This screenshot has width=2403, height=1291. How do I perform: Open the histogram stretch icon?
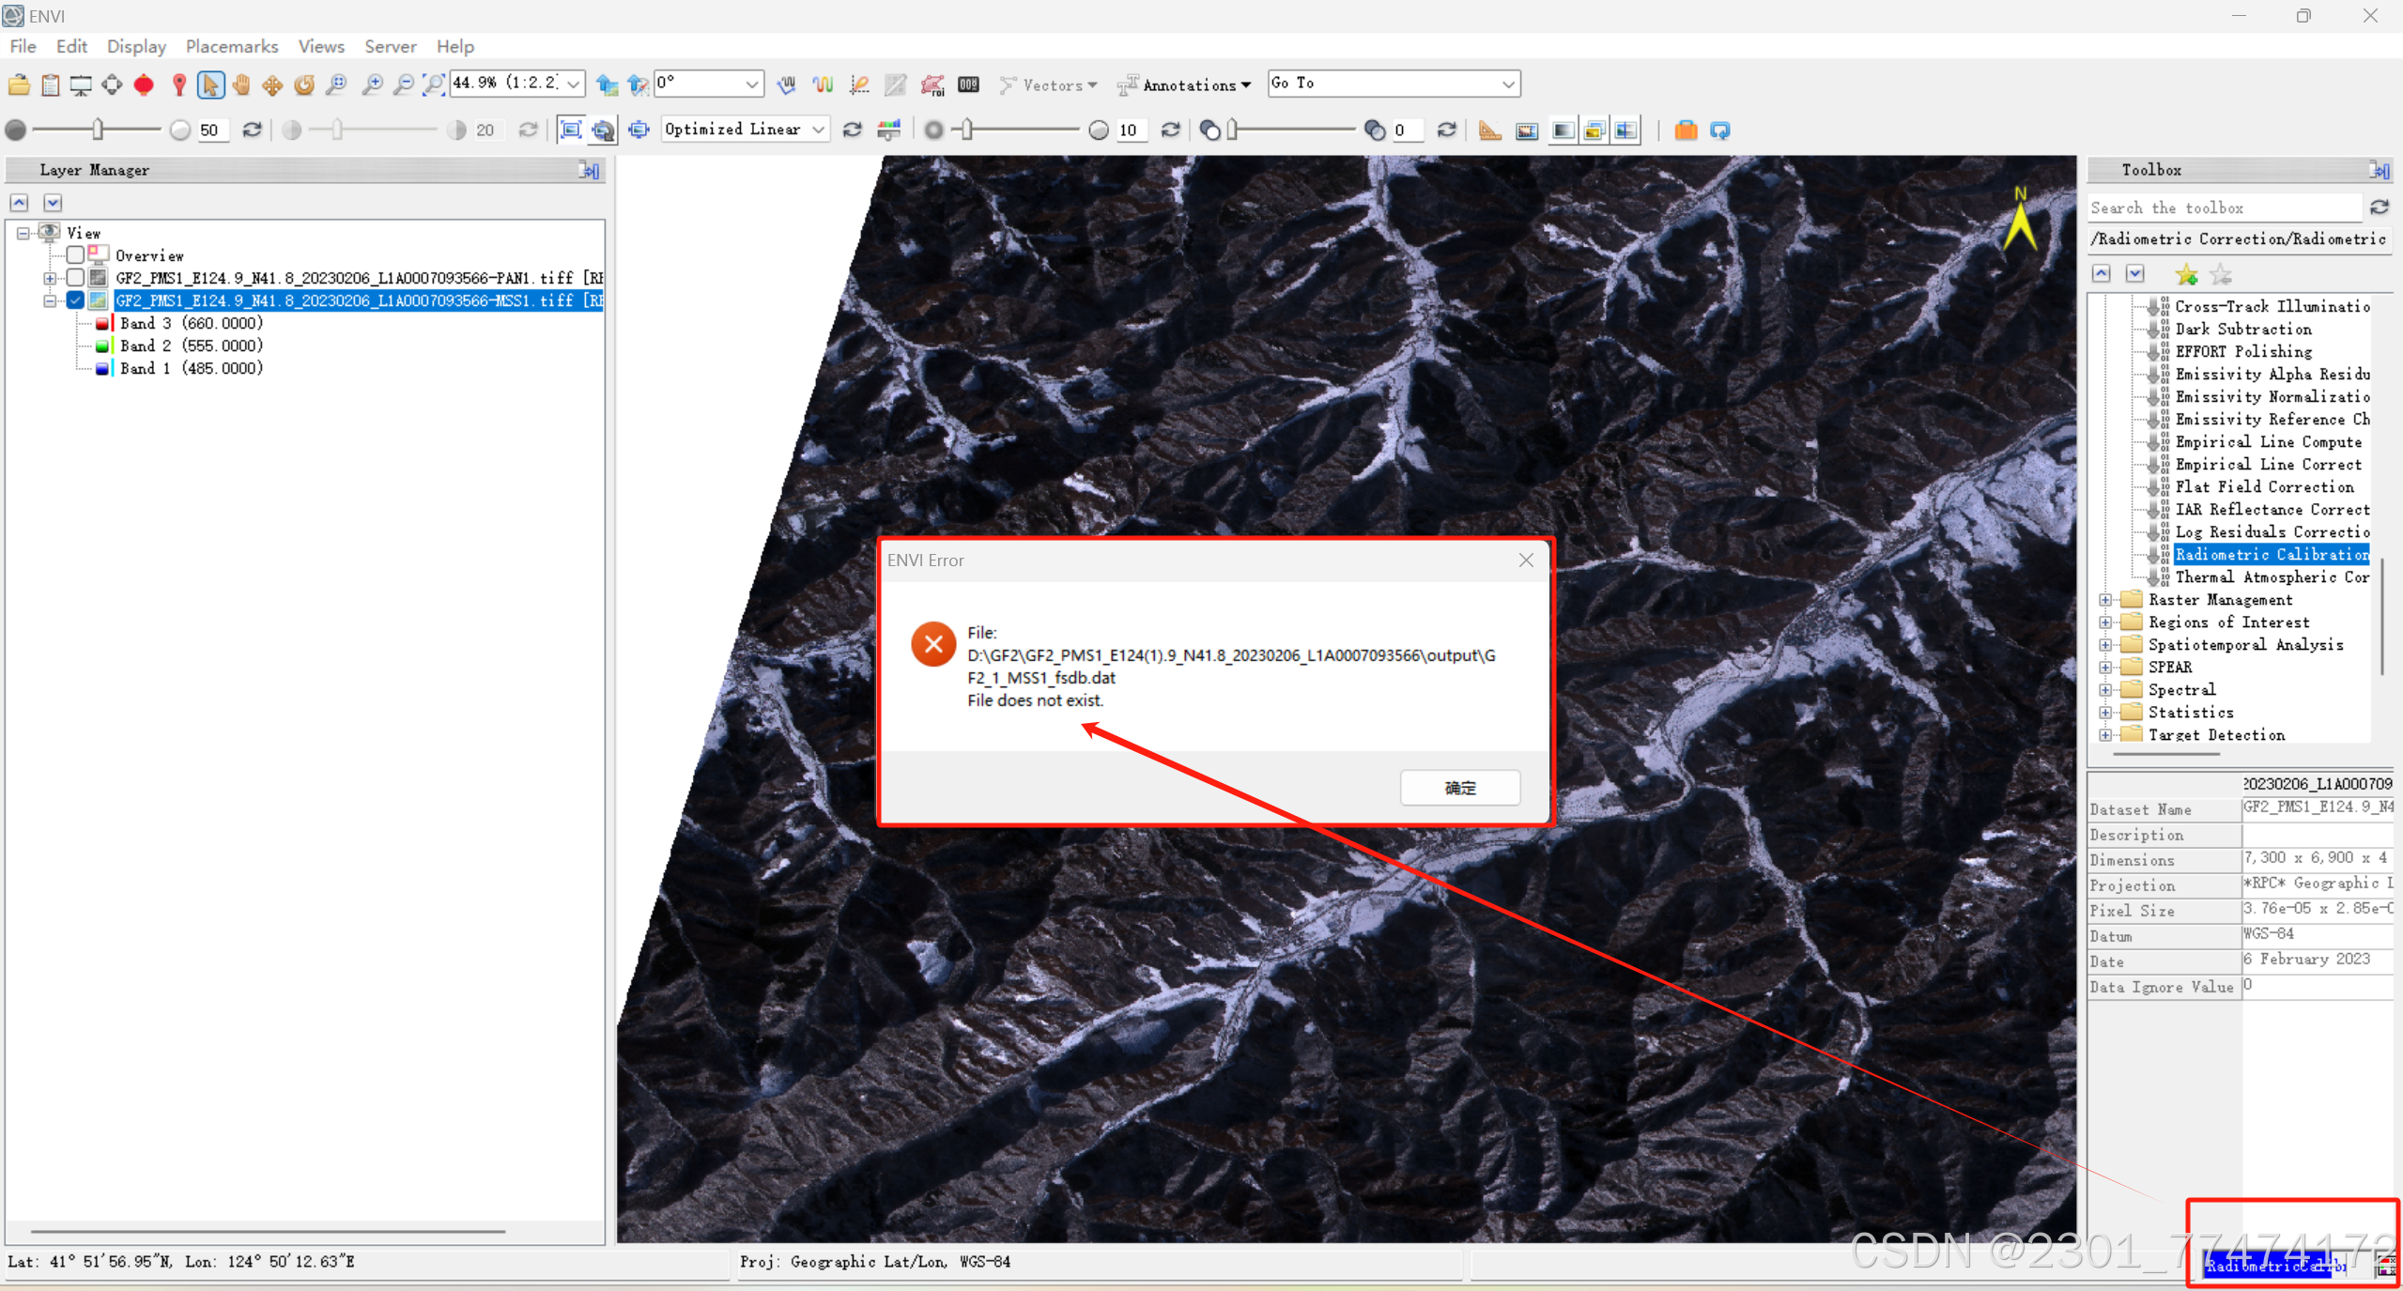(x=887, y=131)
